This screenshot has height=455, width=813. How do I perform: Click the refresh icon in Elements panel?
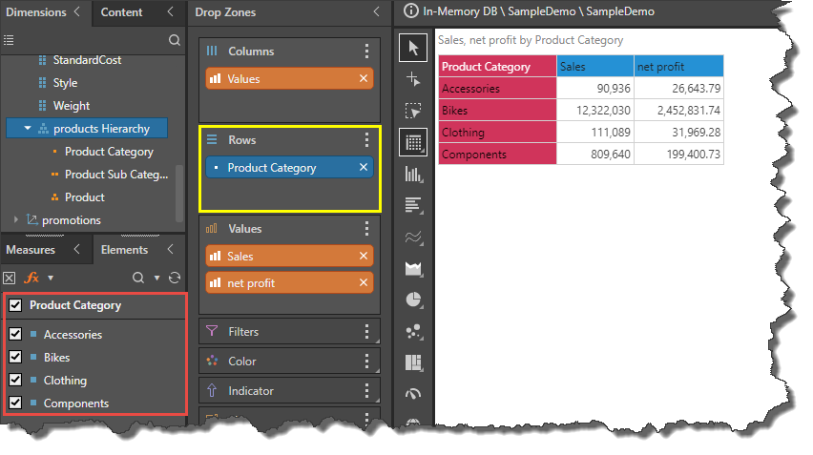(174, 278)
